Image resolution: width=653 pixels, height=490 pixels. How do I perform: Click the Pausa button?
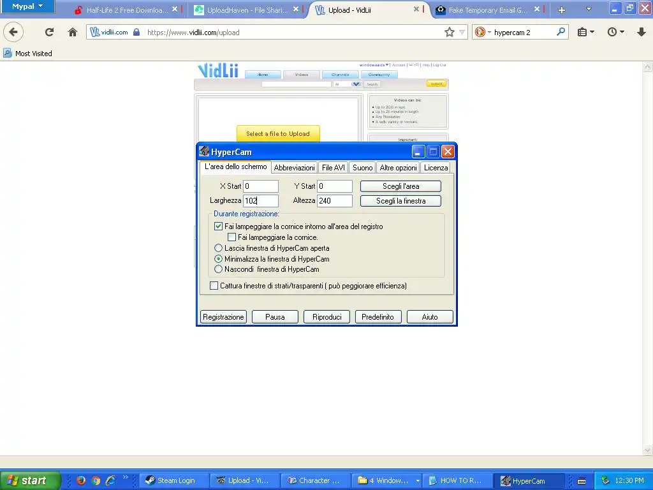point(275,317)
